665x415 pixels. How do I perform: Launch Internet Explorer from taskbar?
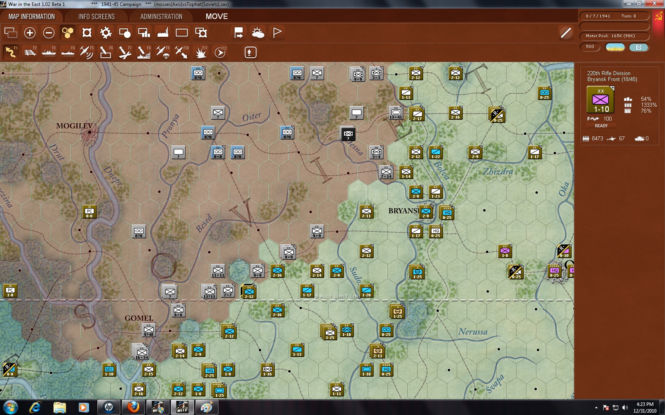point(35,407)
